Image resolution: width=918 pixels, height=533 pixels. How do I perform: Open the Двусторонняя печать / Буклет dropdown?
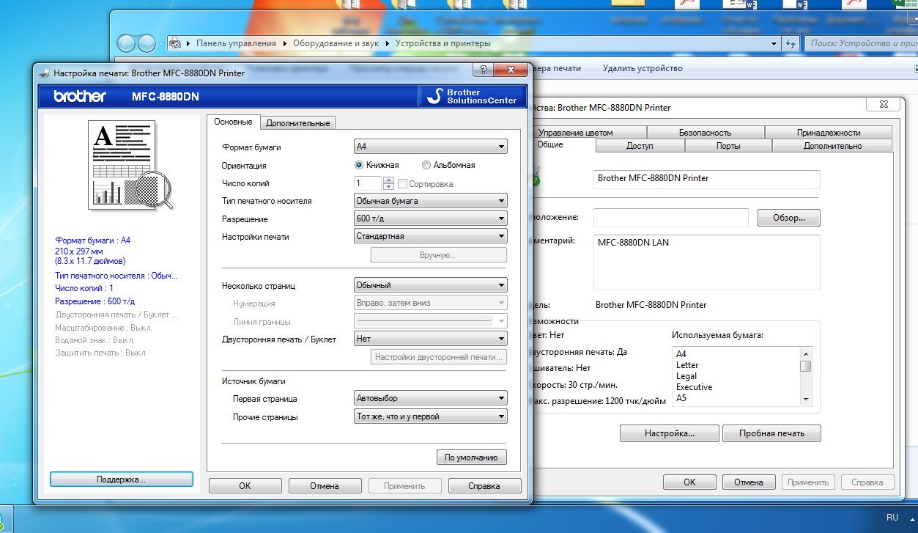coord(430,339)
